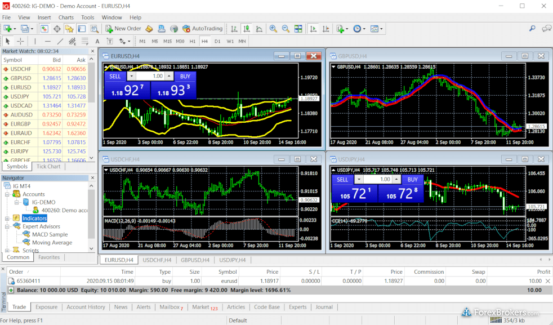Select the Horizontal Line drawing tool

[48, 41]
